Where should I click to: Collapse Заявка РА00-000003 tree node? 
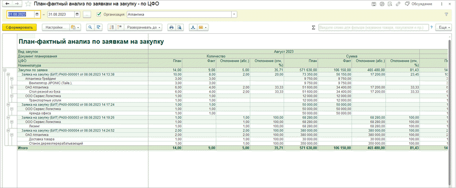pyautogui.click(x=8, y=118)
